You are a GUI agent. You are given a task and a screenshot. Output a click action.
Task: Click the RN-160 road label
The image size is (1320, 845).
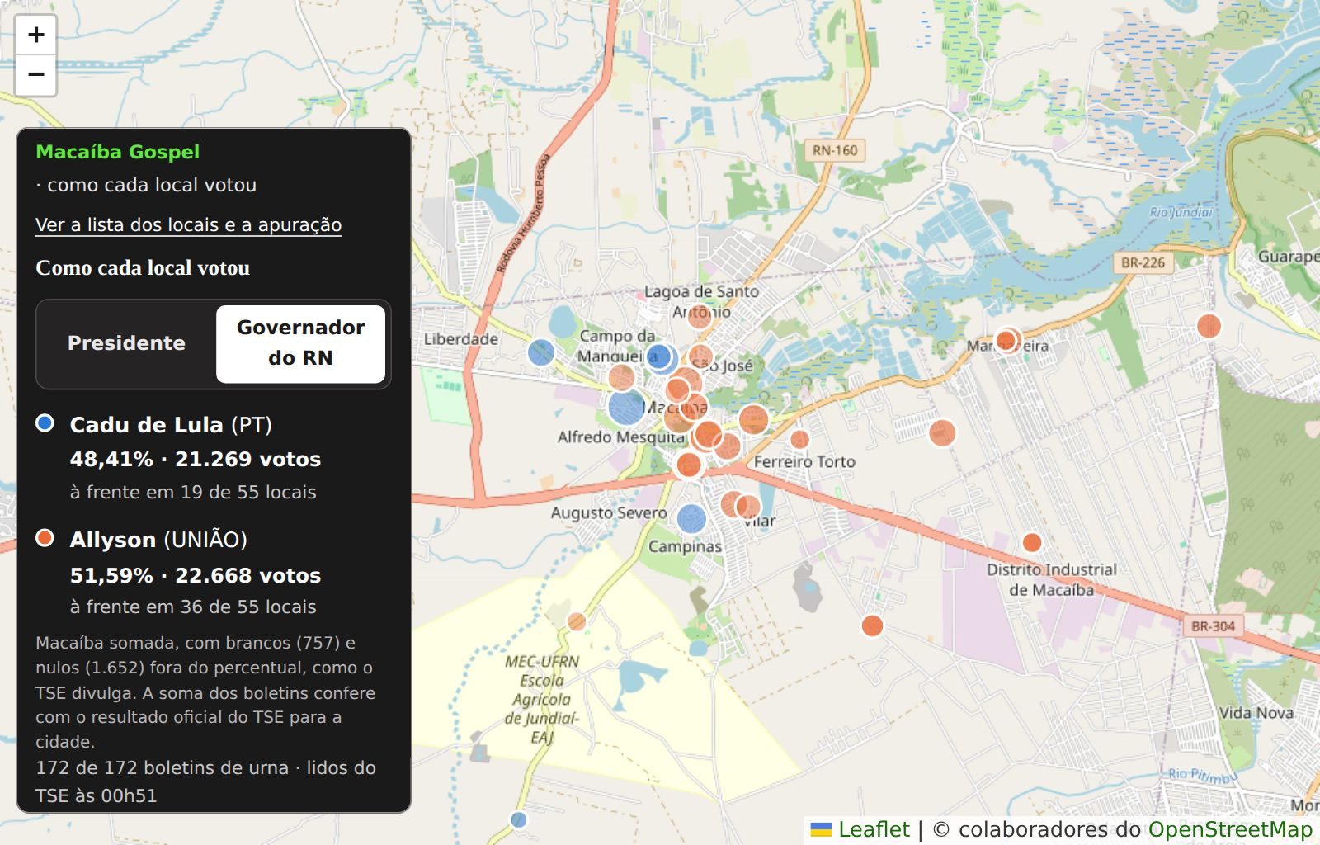point(835,150)
